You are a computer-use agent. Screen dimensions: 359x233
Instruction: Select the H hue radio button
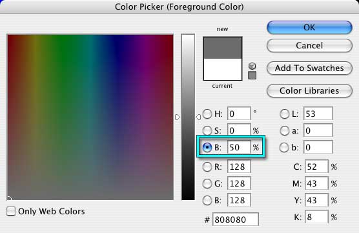(207, 114)
